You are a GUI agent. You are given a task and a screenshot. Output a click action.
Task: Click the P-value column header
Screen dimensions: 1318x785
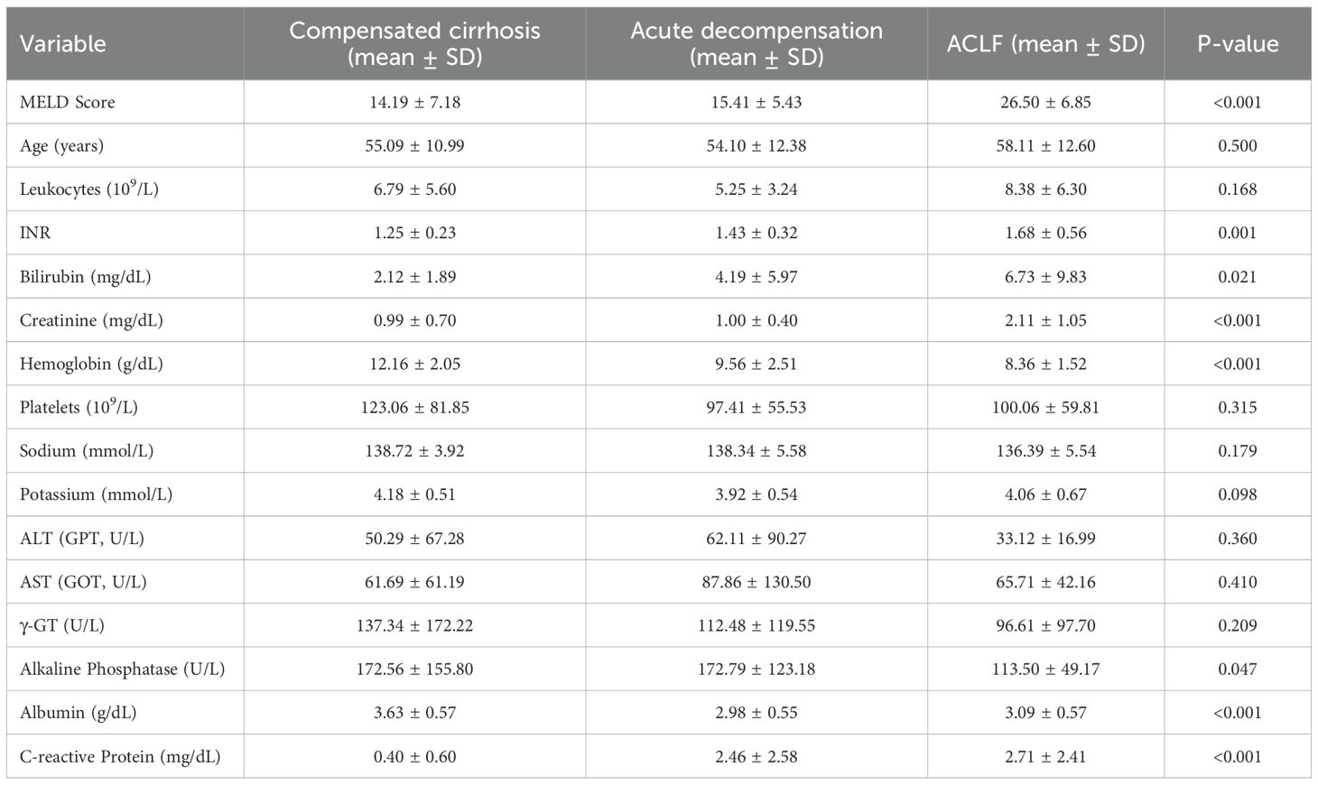pyautogui.click(x=1237, y=43)
